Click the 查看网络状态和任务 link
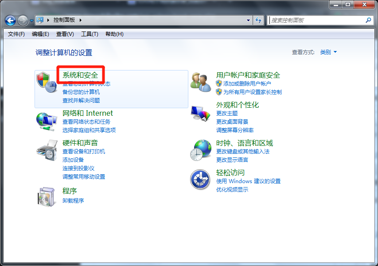Image resolution: width=378 pixels, height=266 pixels. click(x=86, y=122)
